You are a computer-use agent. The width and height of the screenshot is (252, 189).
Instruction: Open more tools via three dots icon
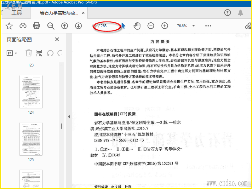click(x=208, y=26)
